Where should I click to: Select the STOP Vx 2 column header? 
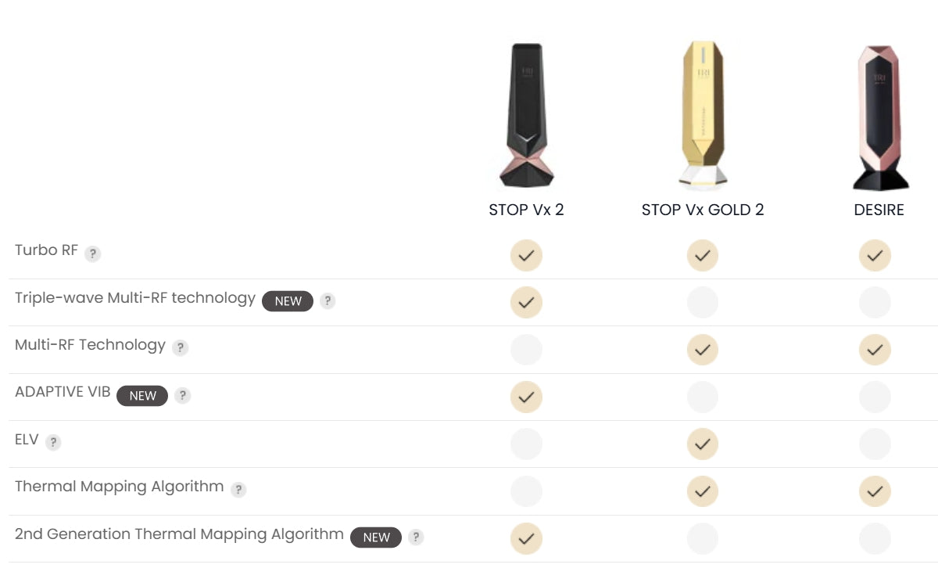[x=526, y=210]
